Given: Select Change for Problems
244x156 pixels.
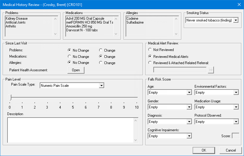Looking at the screenshot, I should (101, 50).
